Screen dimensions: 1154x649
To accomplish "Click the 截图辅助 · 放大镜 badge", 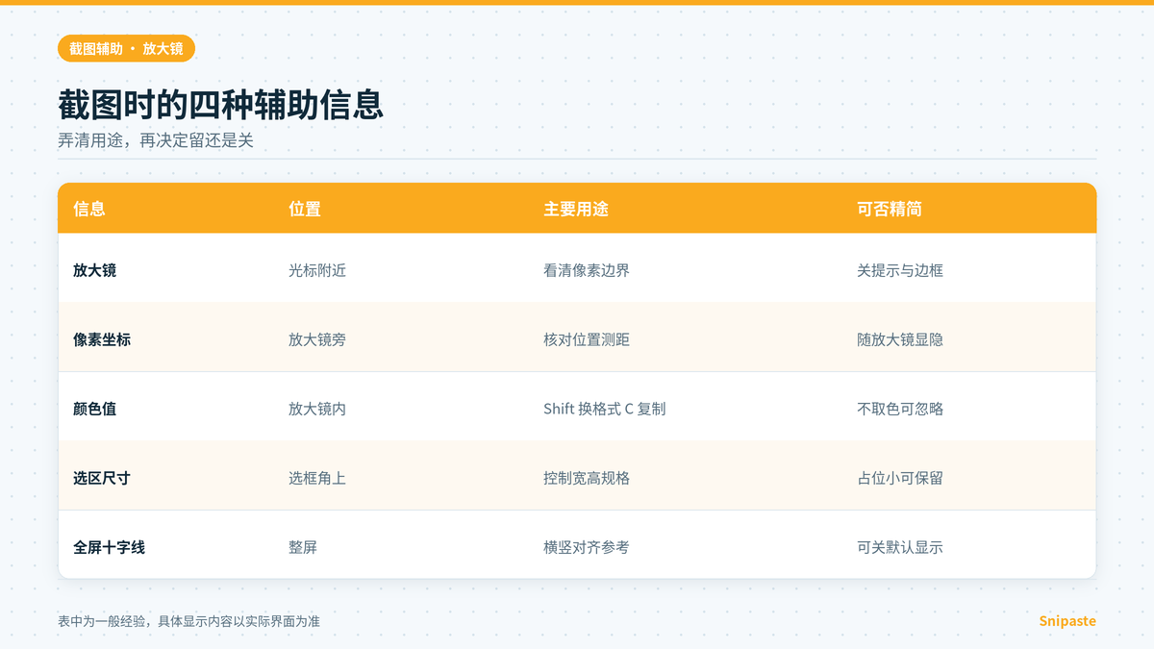I will tap(126, 48).
